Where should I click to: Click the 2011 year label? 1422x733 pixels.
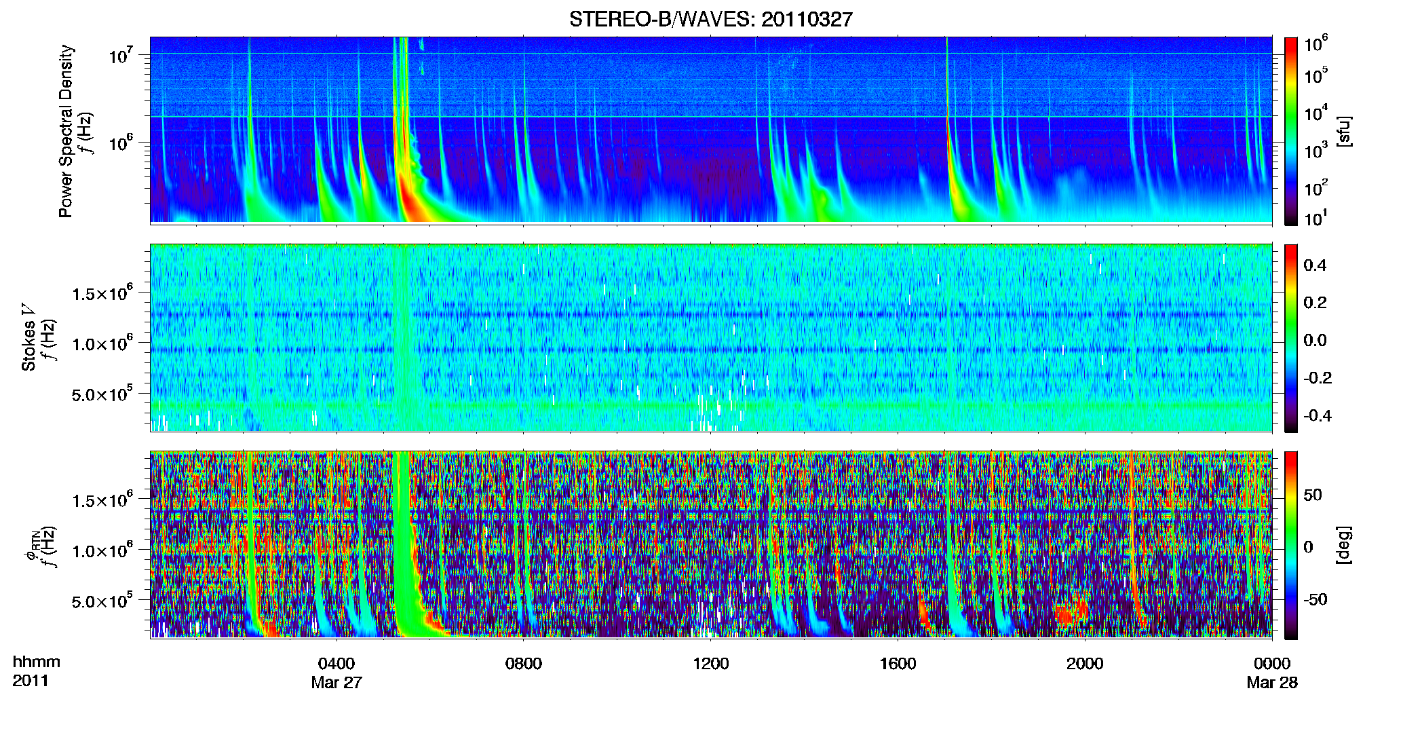tap(31, 681)
